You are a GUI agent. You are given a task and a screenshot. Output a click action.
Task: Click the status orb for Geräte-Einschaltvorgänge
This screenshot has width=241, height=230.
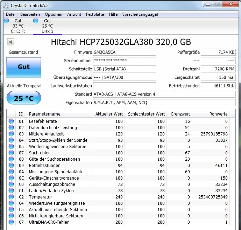click(x=11, y=178)
